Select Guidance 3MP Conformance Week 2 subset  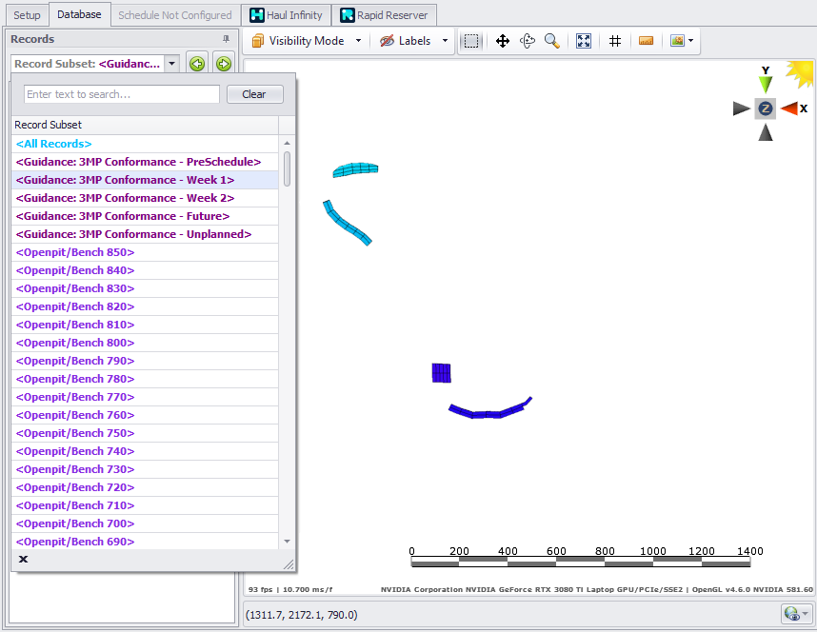pos(125,198)
